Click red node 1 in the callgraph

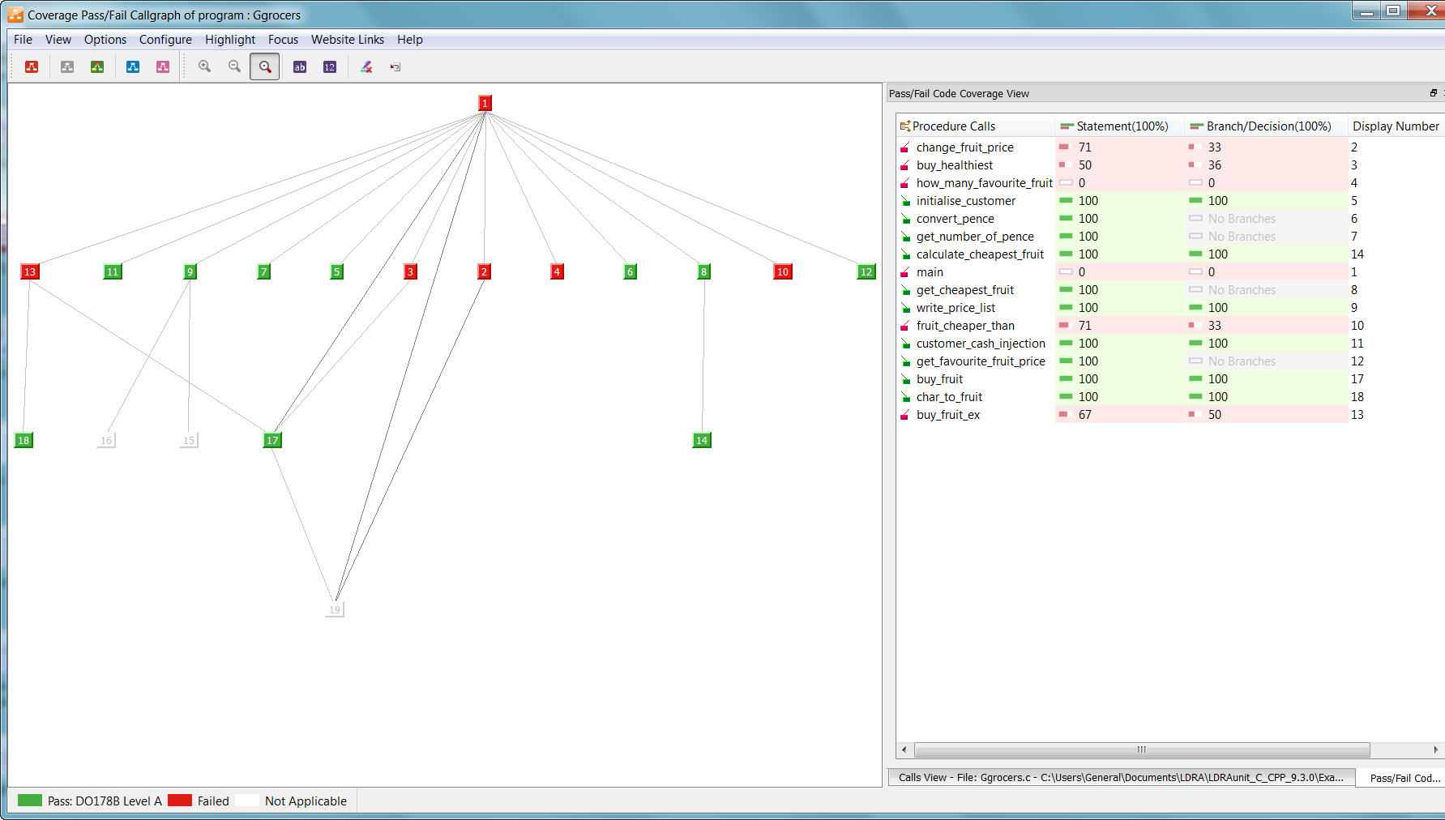click(485, 103)
